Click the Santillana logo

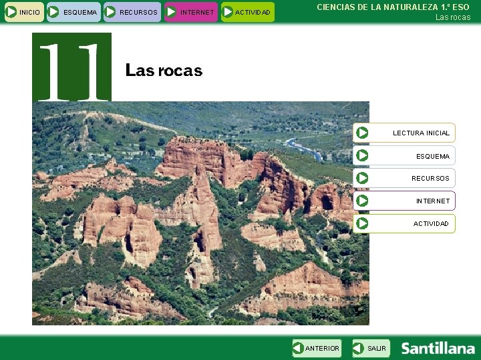tap(438, 349)
